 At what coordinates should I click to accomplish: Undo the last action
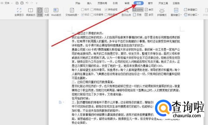tap(27, 3)
